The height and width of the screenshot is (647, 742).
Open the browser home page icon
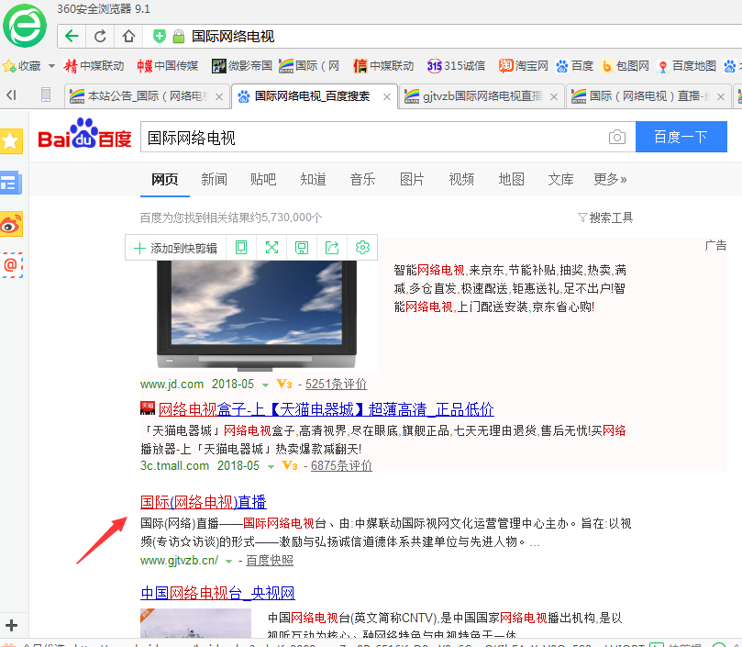pyautogui.click(x=128, y=36)
